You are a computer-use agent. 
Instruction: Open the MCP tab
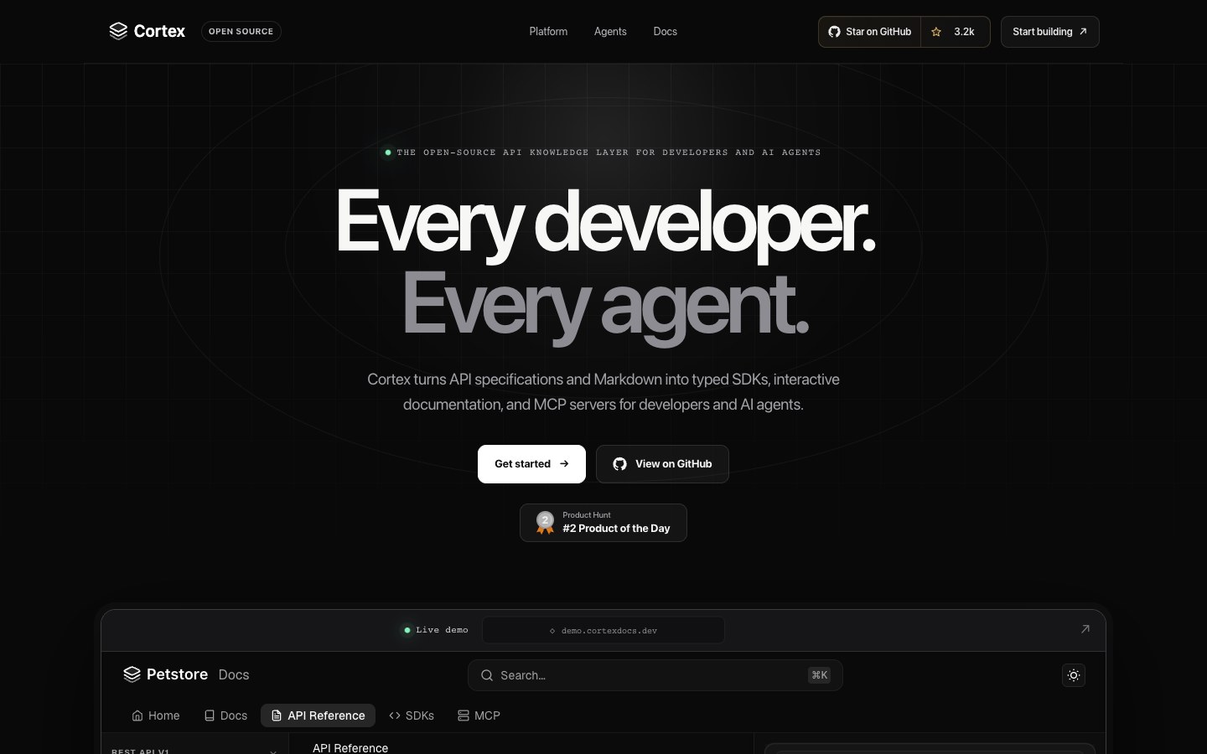point(479,715)
